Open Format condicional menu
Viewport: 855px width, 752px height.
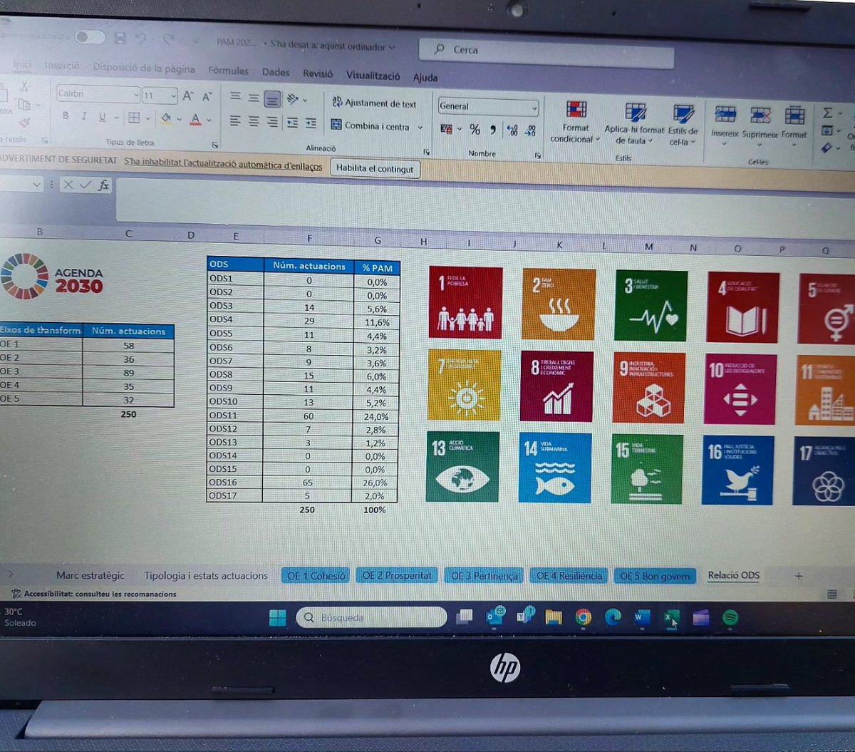(576, 123)
